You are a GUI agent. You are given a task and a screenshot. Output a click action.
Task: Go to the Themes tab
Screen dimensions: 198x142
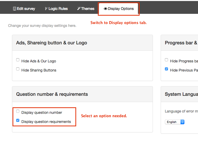coord(88,9)
